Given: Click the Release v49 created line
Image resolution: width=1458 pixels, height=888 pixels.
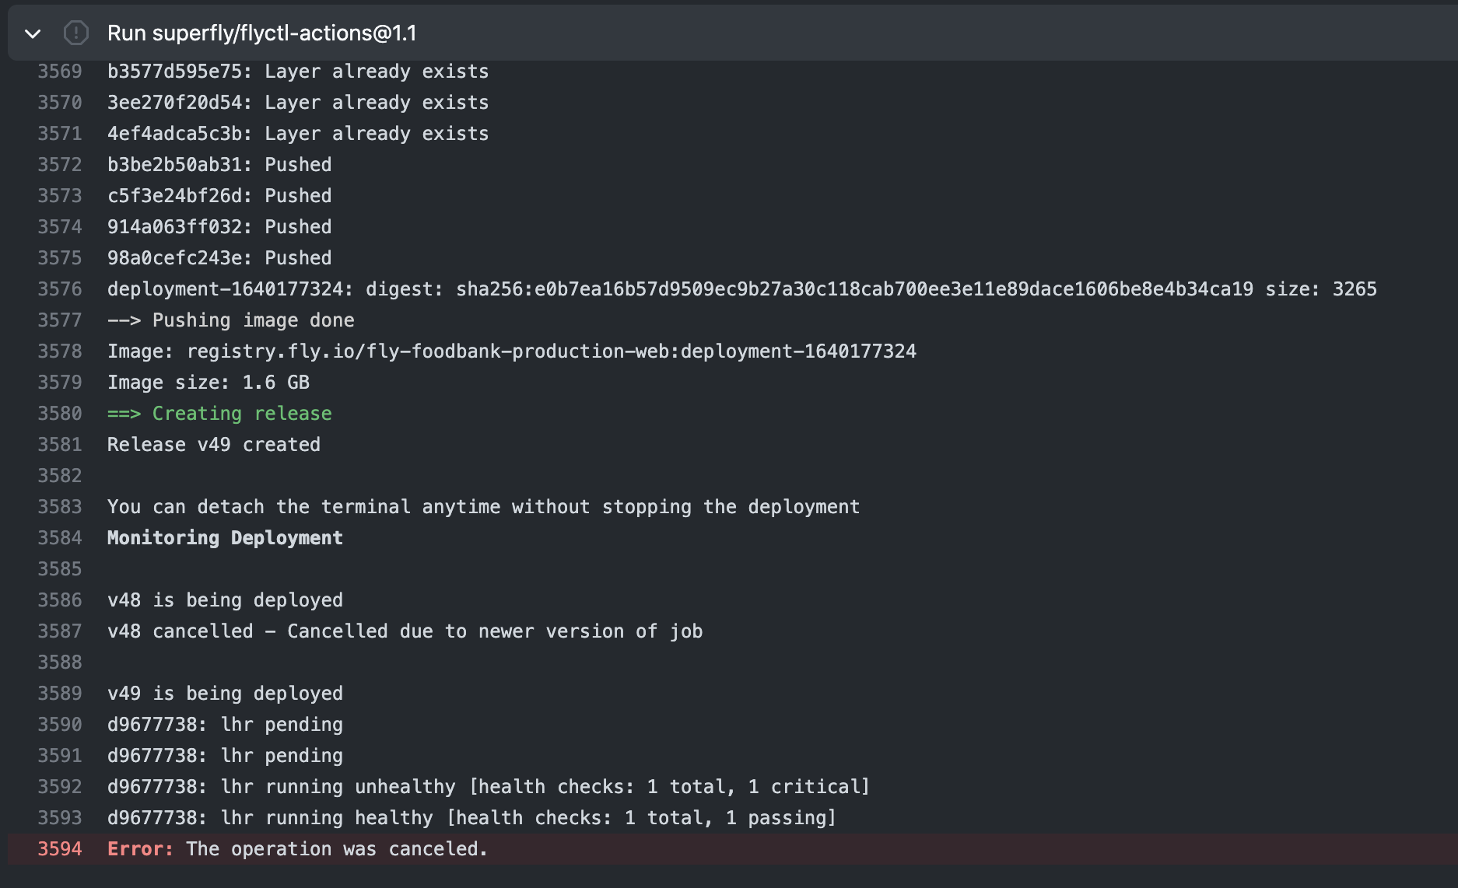Looking at the screenshot, I should pyautogui.click(x=214, y=445).
